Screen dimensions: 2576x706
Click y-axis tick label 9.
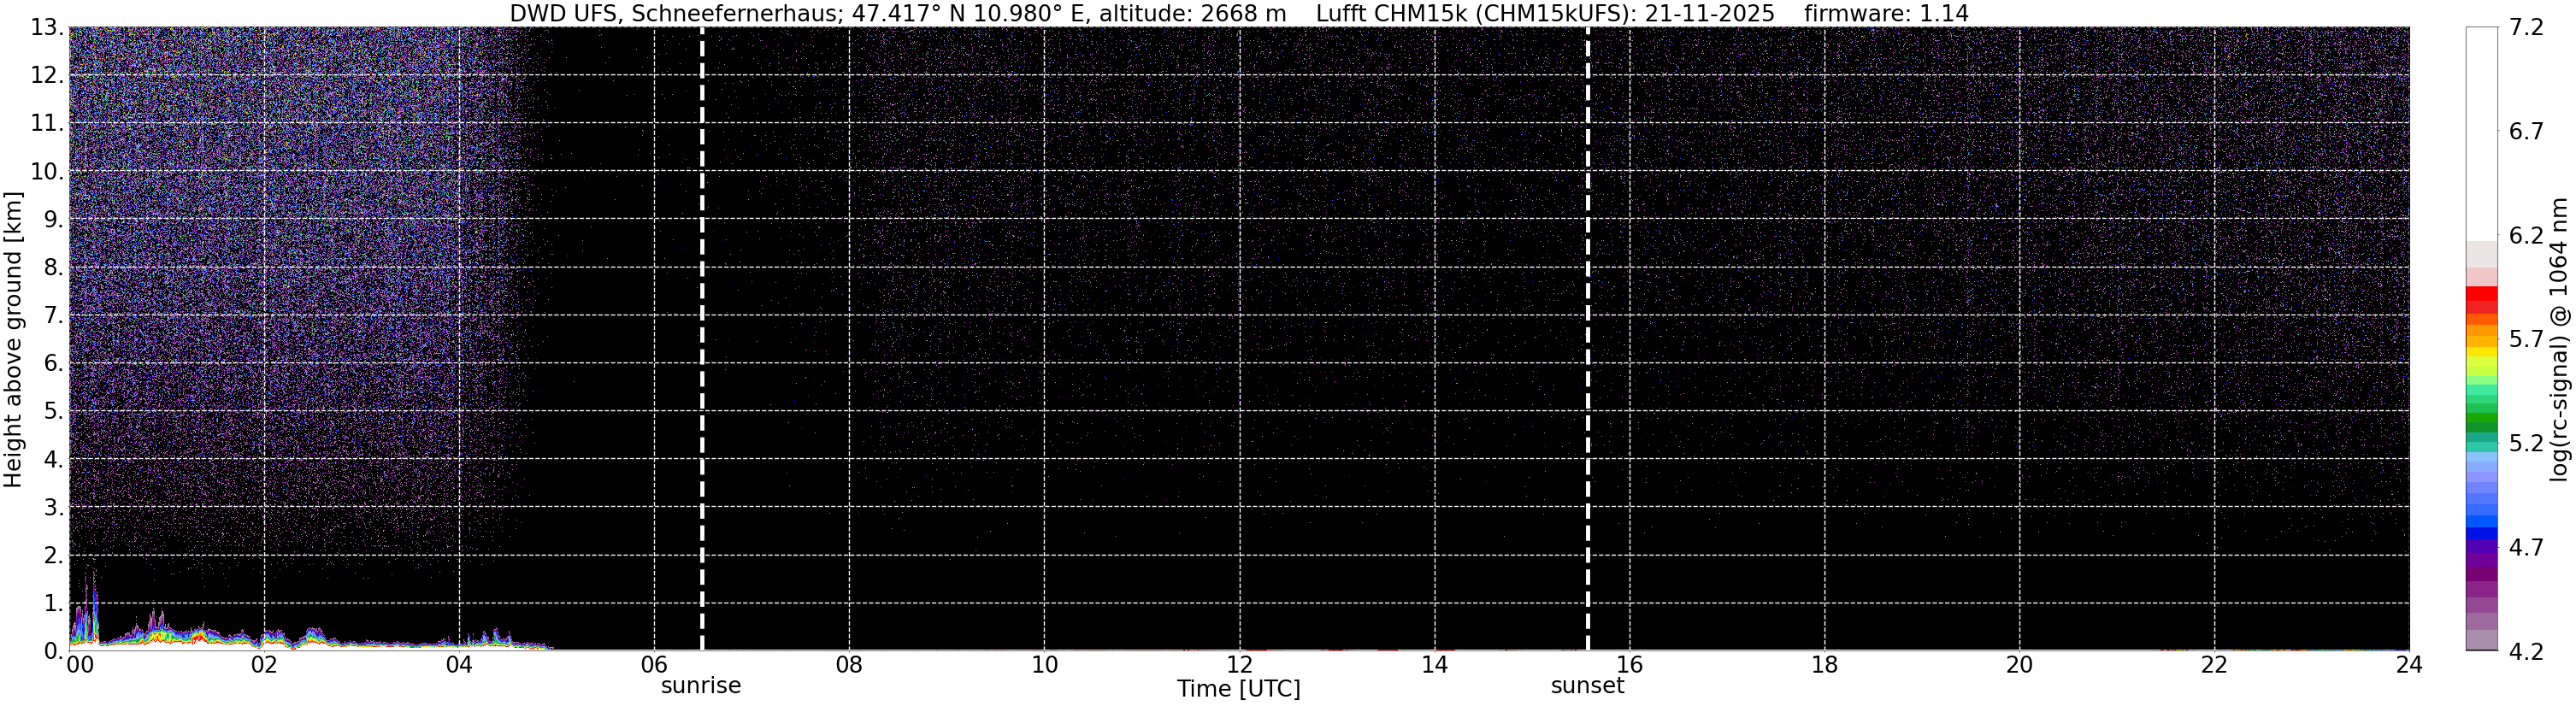click(54, 220)
